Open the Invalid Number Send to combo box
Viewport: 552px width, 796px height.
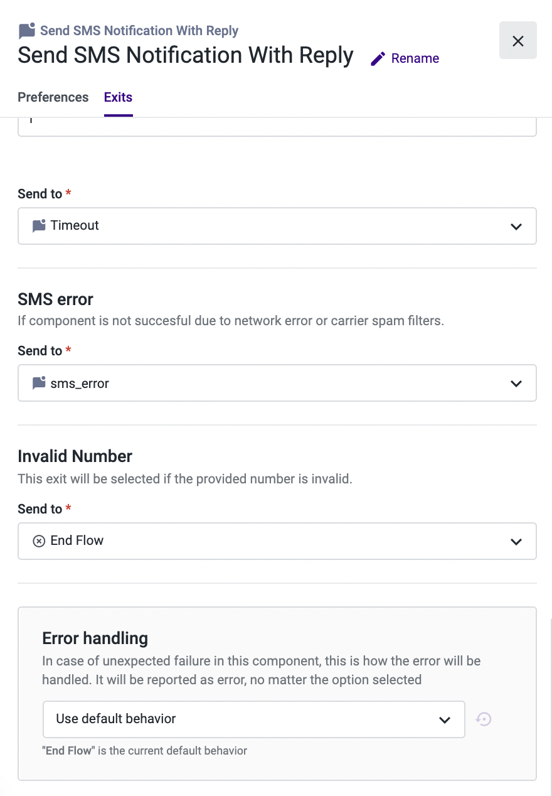pos(277,541)
